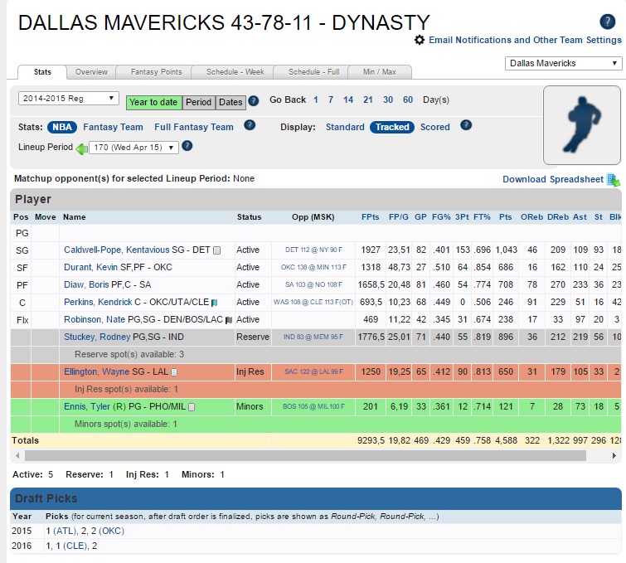Open Kentavious Caldwell-Pope player page

click(x=116, y=250)
